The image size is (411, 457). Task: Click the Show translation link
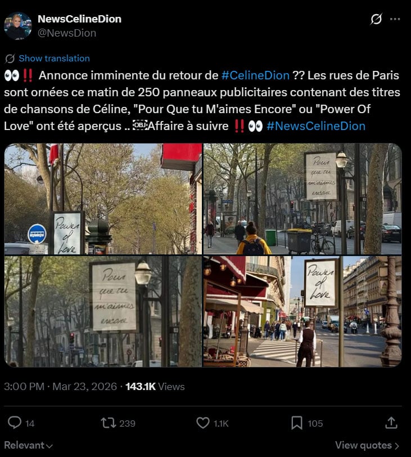[x=54, y=59]
